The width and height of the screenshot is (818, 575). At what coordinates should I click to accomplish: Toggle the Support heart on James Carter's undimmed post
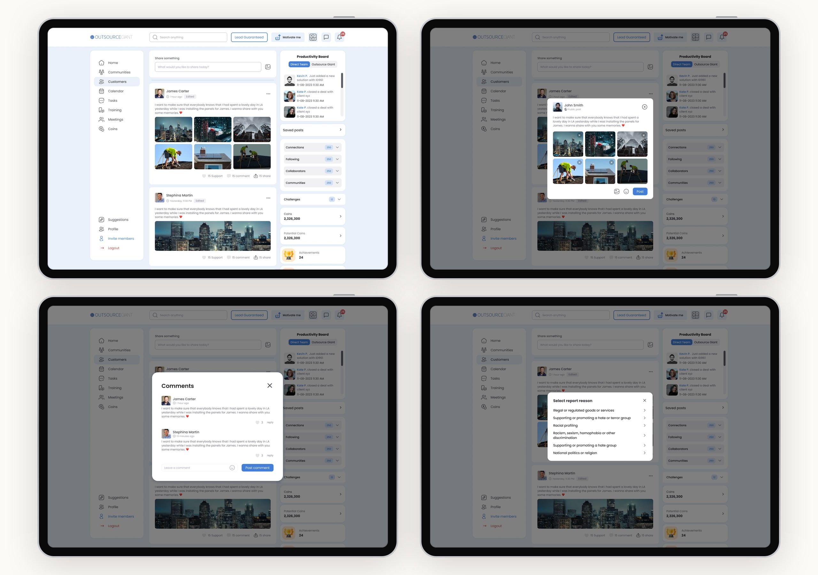tap(204, 176)
